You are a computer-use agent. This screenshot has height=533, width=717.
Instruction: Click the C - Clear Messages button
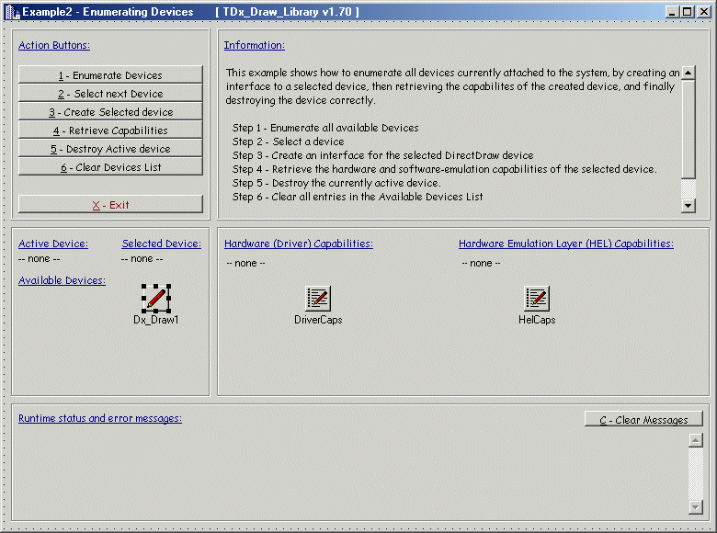point(643,420)
